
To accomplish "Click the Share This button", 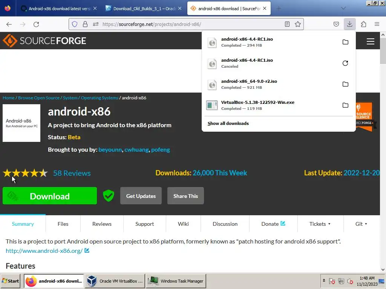I will (185, 196).
